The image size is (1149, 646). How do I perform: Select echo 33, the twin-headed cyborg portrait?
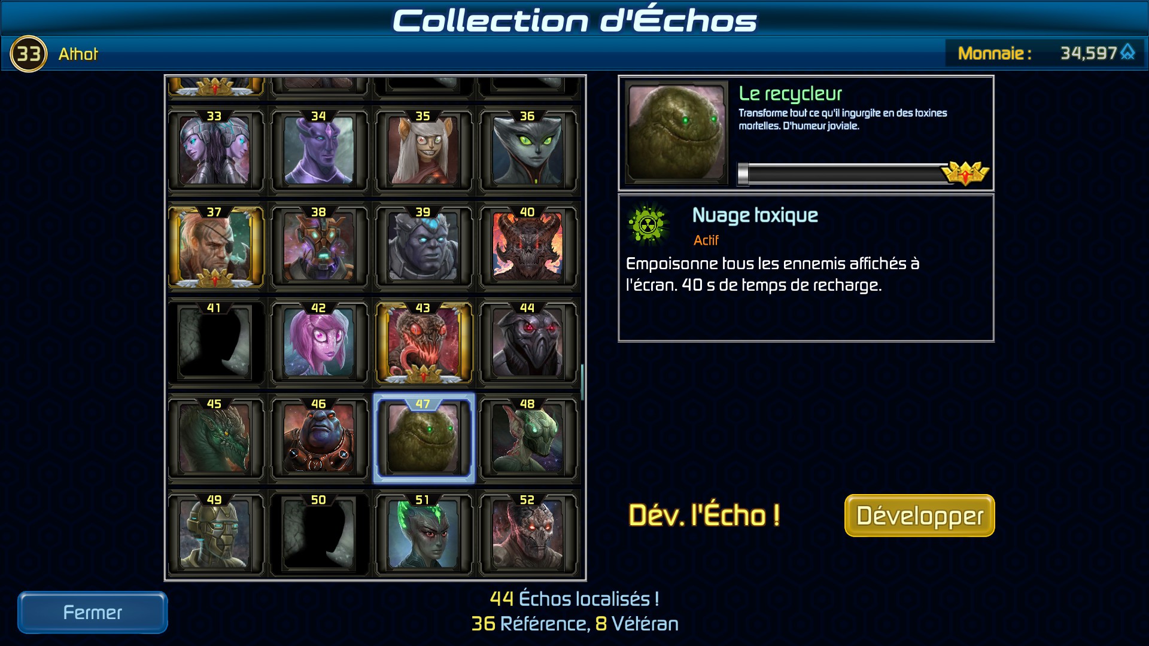tap(215, 150)
